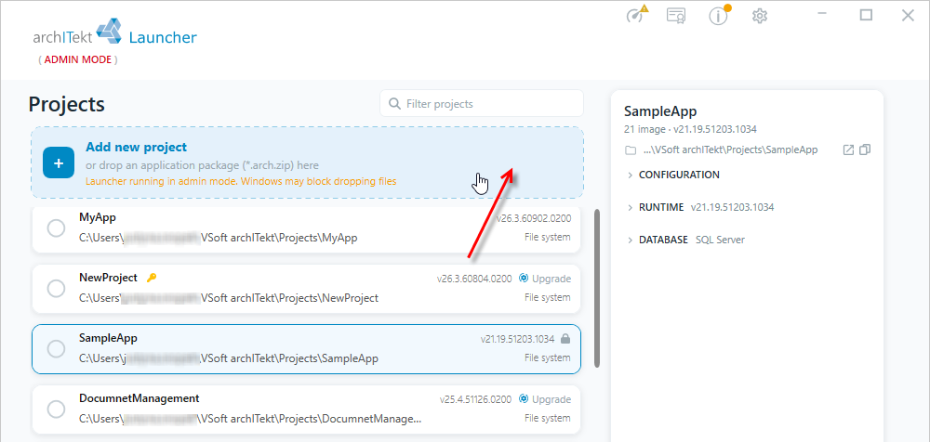Open SampleApp folder in external window icon
930x442 pixels.
849,149
